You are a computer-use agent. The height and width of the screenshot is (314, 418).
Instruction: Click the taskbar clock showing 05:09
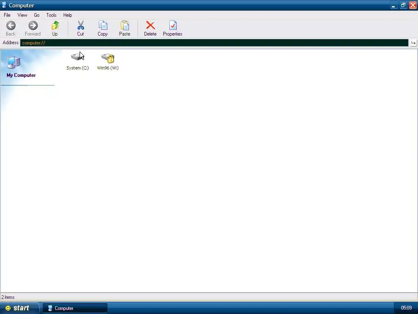click(x=406, y=308)
